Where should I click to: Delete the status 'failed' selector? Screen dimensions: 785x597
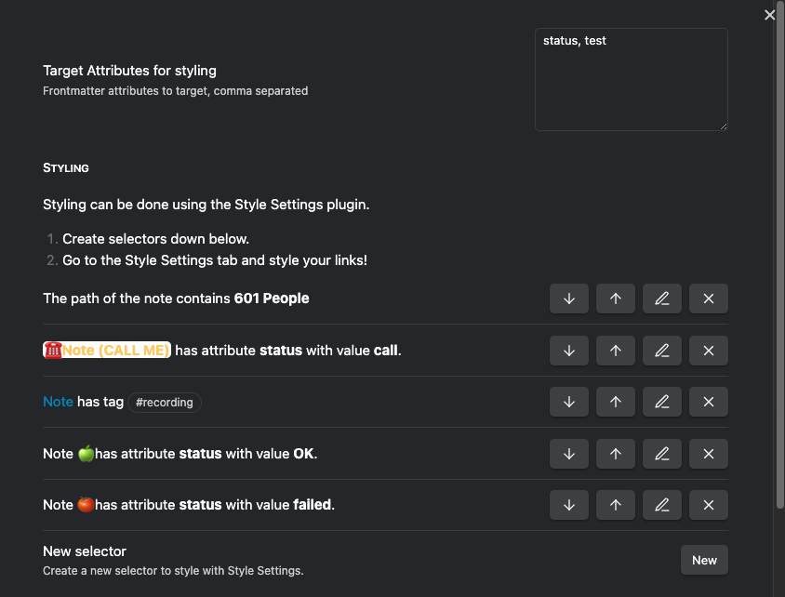[x=709, y=505]
